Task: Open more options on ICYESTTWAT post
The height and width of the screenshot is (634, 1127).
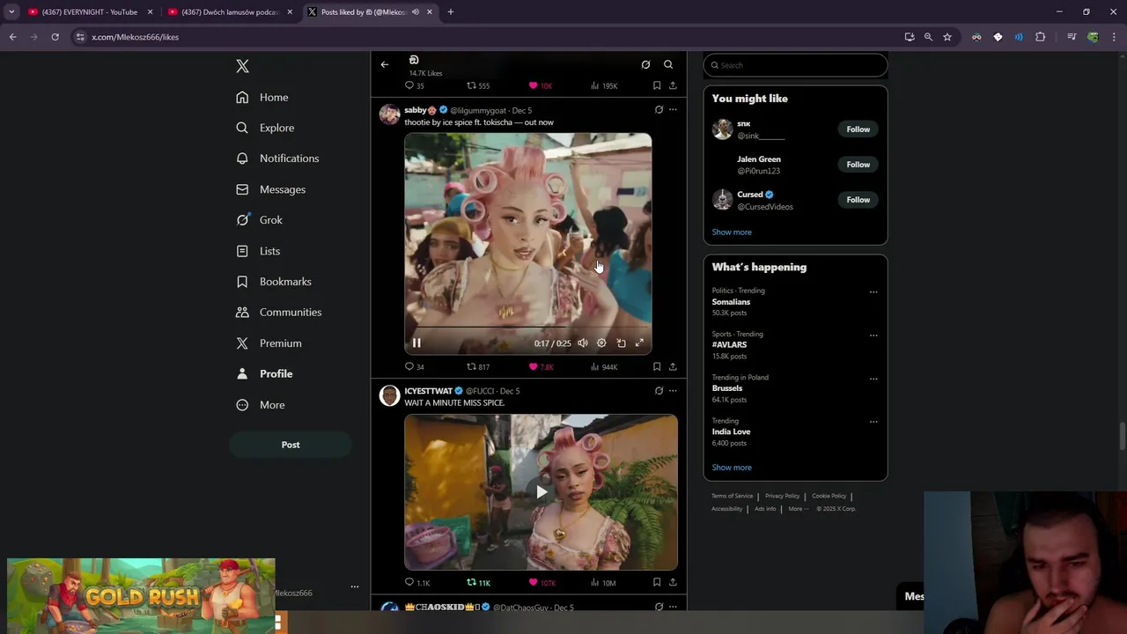Action: tap(673, 391)
